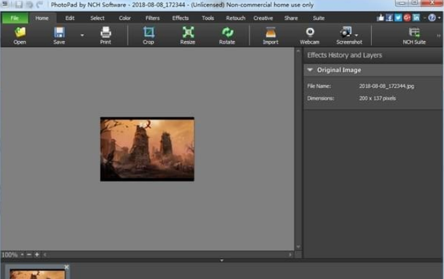Open the NCH Suite icon
Image resolution: width=444 pixels, height=279 pixels.
(x=414, y=32)
